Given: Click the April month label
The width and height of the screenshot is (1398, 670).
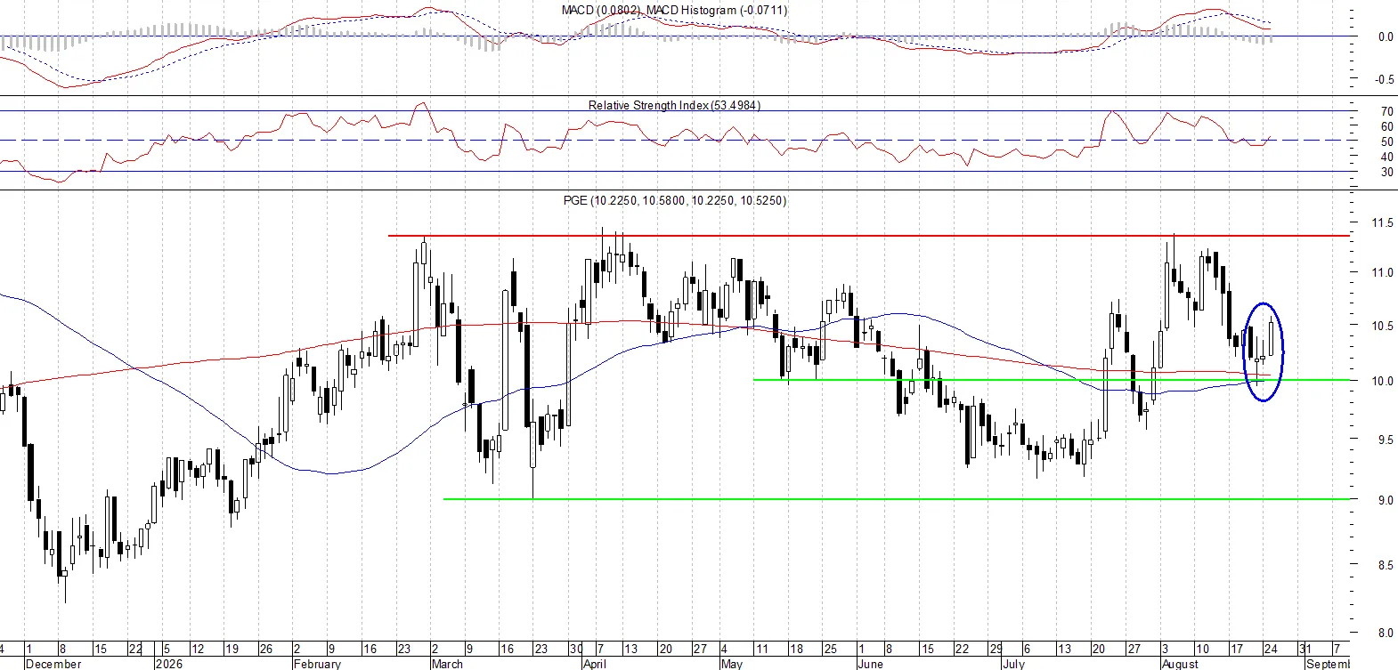Looking at the screenshot, I should tap(594, 664).
